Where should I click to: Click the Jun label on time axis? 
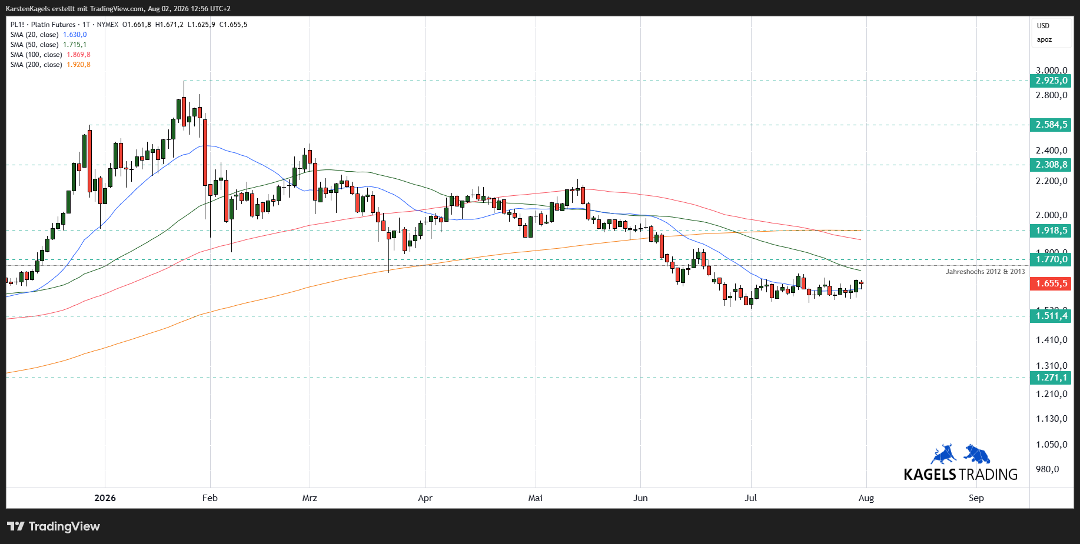640,498
